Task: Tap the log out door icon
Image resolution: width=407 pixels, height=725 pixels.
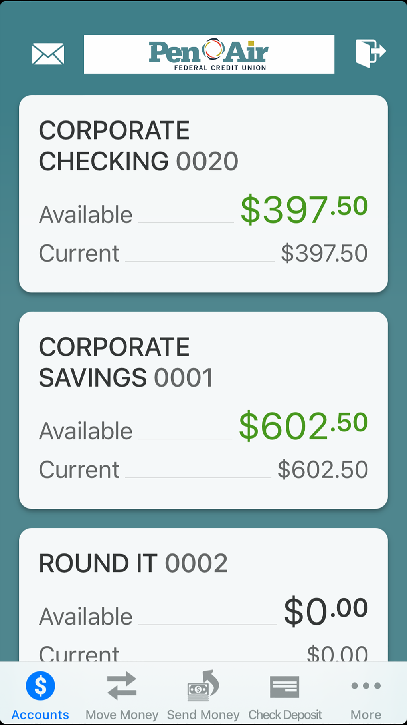Action: (x=370, y=53)
